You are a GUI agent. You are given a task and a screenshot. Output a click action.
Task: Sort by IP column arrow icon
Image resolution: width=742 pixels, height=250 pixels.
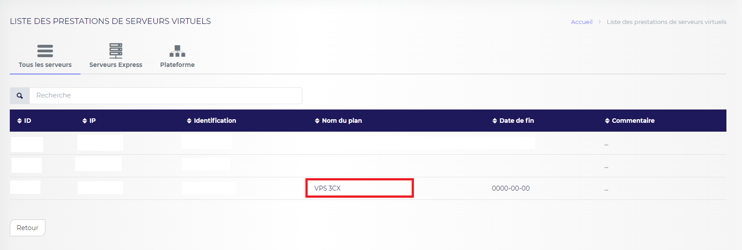(x=85, y=121)
